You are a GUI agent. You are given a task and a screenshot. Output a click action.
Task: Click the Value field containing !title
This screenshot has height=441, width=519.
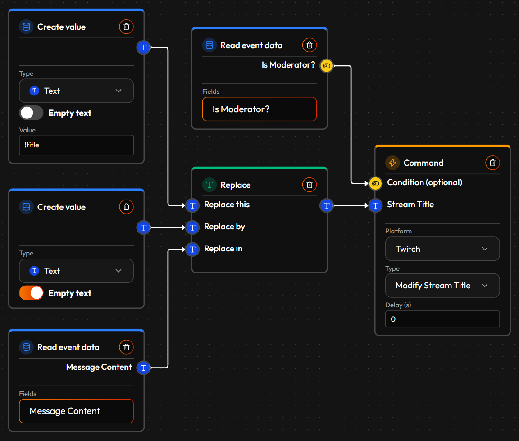(x=77, y=145)
